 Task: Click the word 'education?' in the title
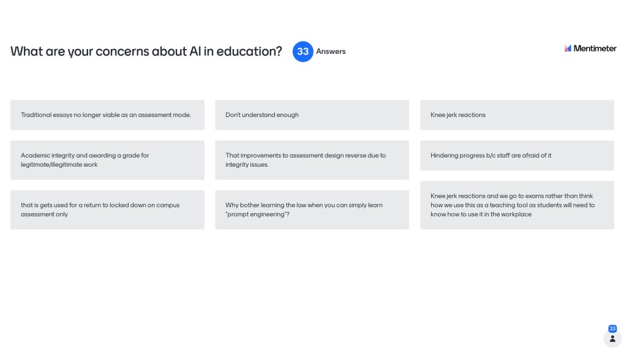coord(249,51)
